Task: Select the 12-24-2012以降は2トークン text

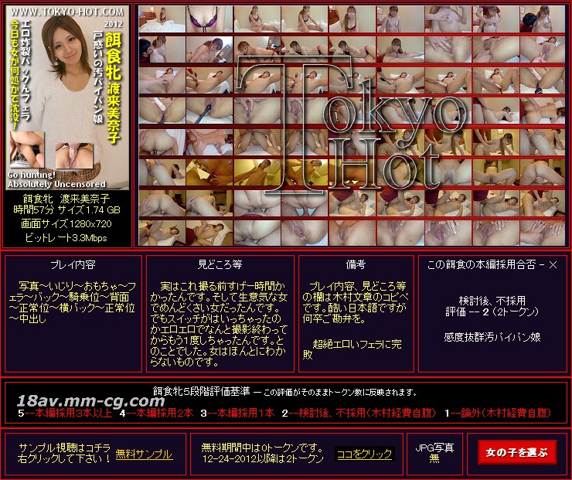Action: pos(262,459)
